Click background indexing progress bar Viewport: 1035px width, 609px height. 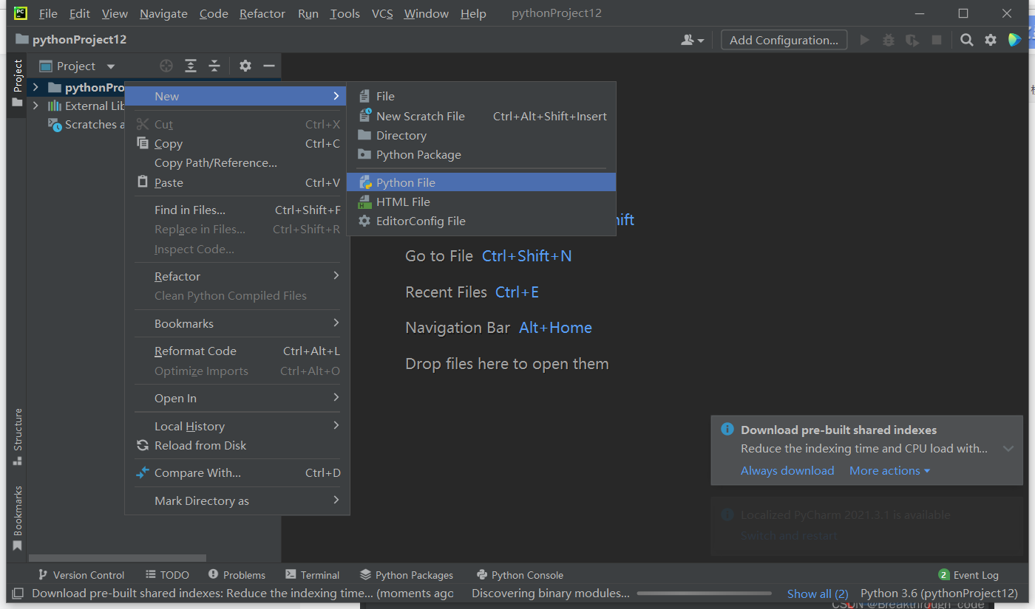[x=705, y=593]
